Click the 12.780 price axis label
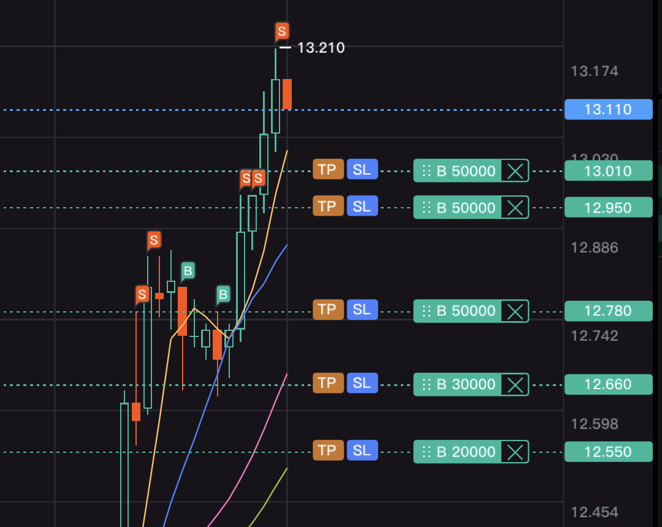 pos(607,311)
